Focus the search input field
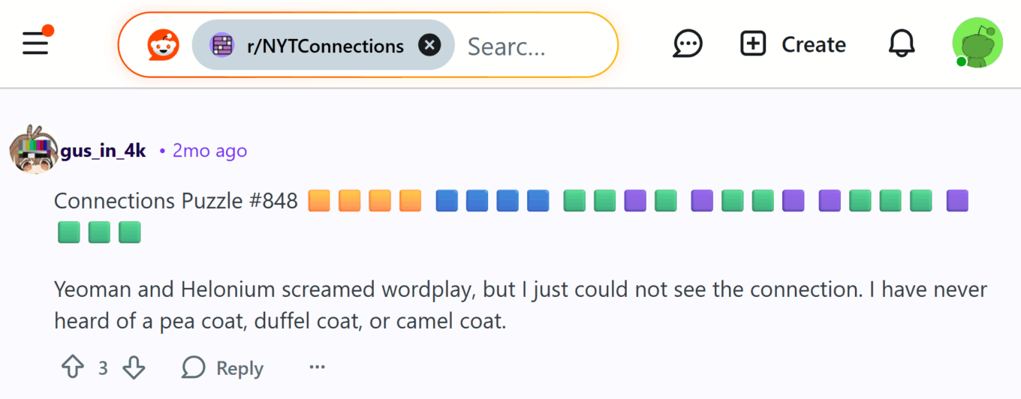 tap(526, 46)
